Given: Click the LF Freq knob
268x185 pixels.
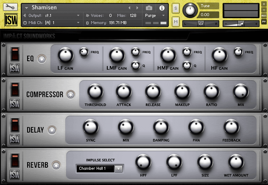Looking at the screenshot, I should click(84, 52).
